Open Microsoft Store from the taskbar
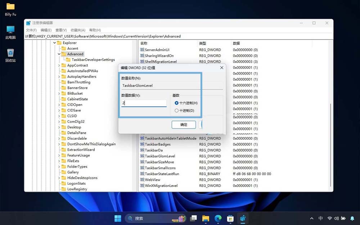This screenshot has width=360, height=225. pos(230,218)
